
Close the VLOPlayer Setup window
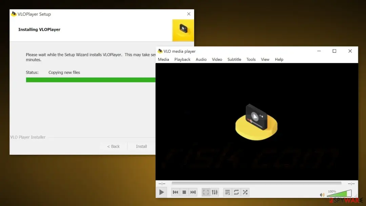tap(189, 14)
